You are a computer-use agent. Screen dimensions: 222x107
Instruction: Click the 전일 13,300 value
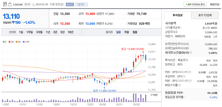tap(65, 14)
